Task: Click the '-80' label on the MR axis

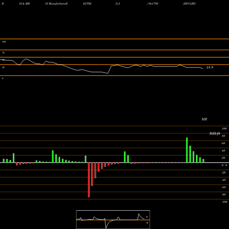Action: [224, 195]
